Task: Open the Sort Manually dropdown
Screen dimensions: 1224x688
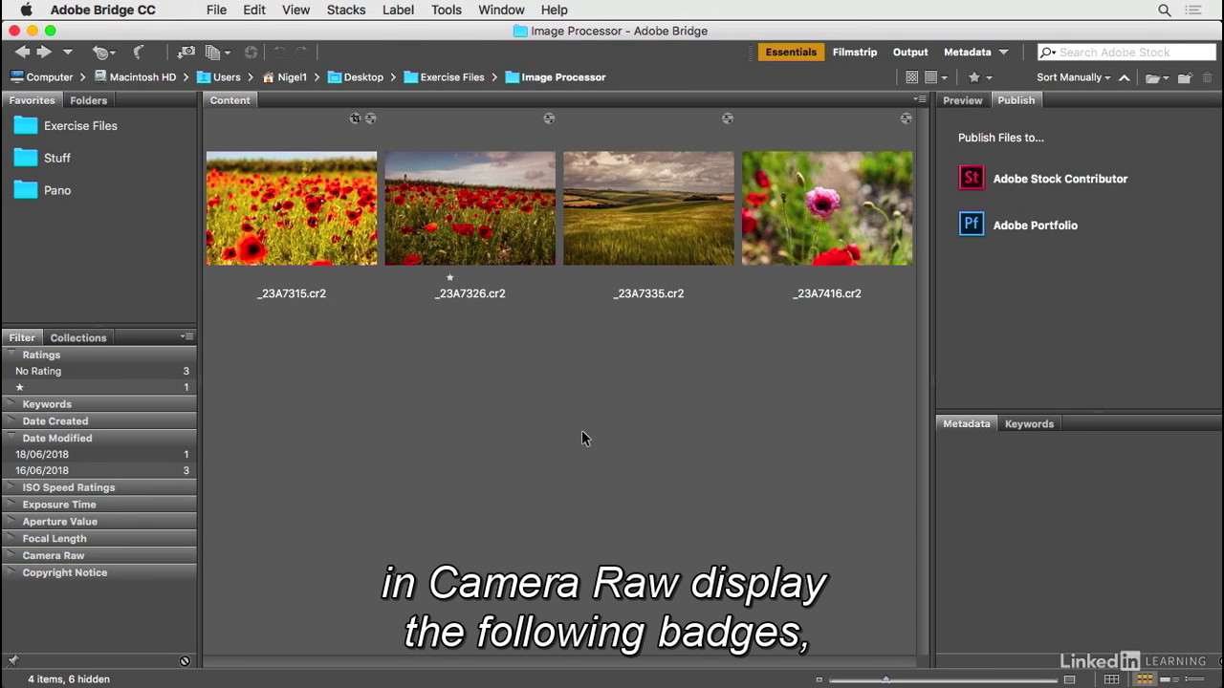Action: (x=1073, y=77)
